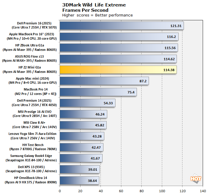208x196 pixels.
Task: Select the HP ZBook Ultra G1a label
Action: coord(30,45)
